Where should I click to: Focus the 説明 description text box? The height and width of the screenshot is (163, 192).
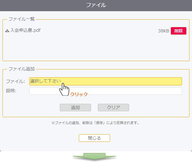pyautogui.click(x=106, y=91)
